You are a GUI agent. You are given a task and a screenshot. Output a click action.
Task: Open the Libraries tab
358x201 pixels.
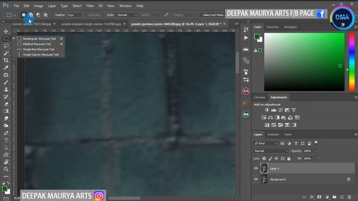coord(260,97)
